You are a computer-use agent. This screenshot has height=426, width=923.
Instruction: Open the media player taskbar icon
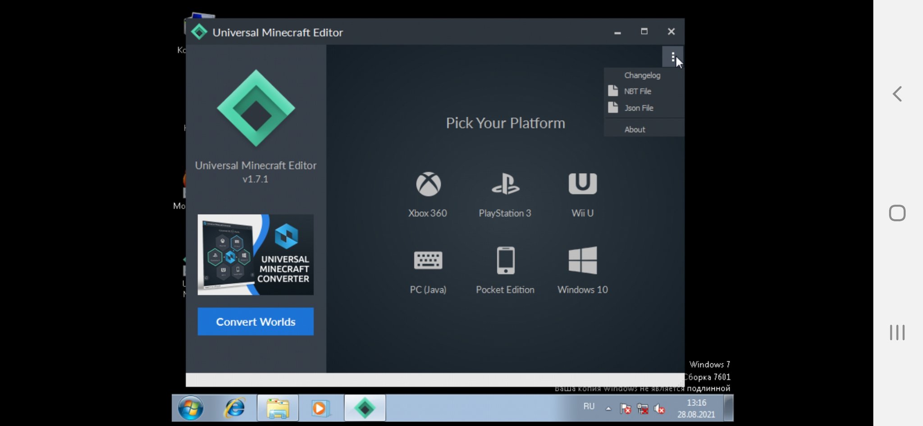coord(320,408)
